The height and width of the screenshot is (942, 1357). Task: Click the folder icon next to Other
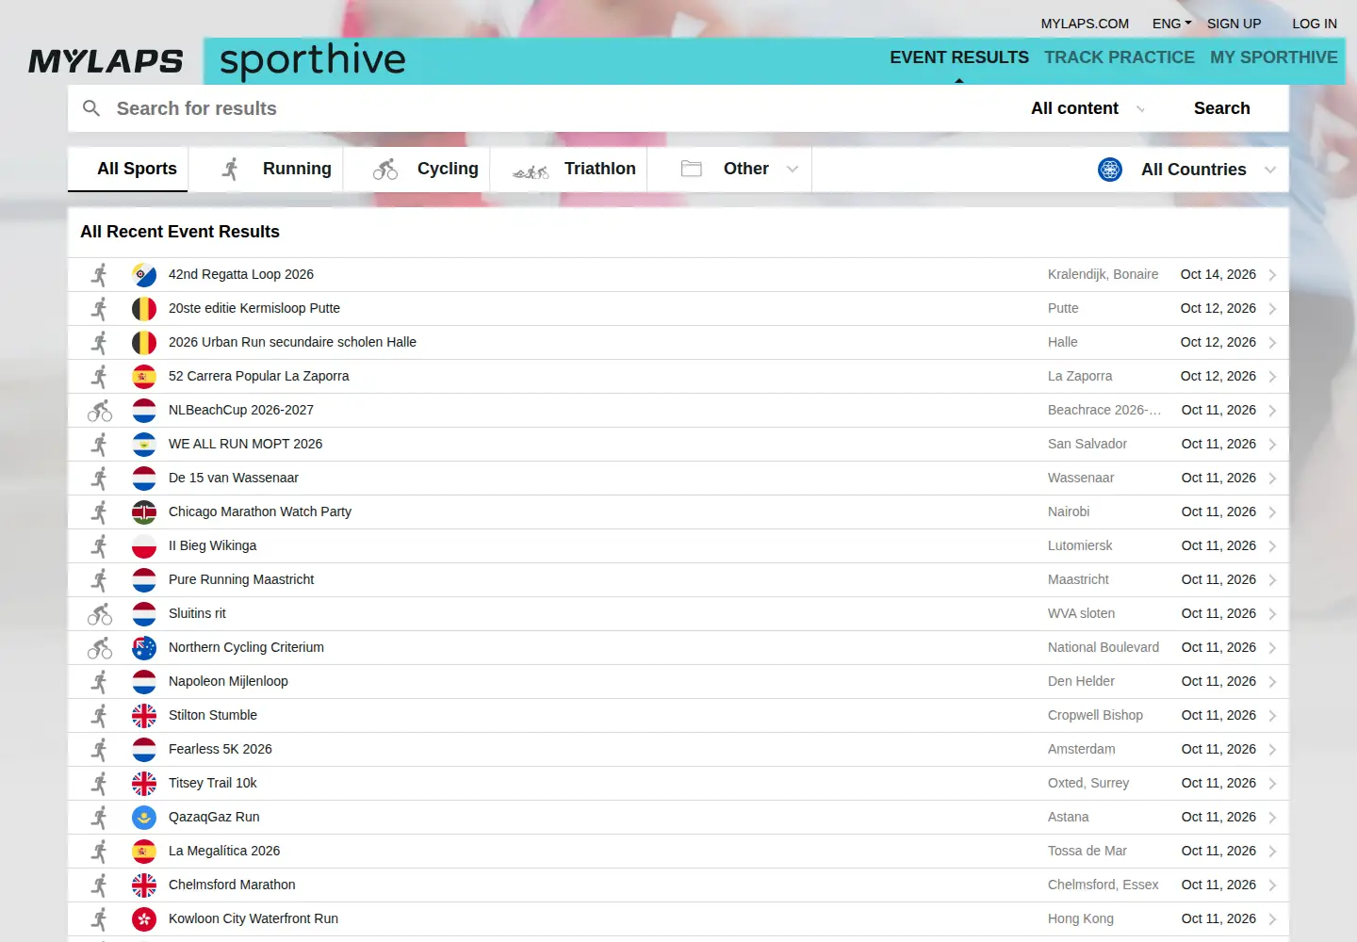pyautogui.click(x=692, y=169)
